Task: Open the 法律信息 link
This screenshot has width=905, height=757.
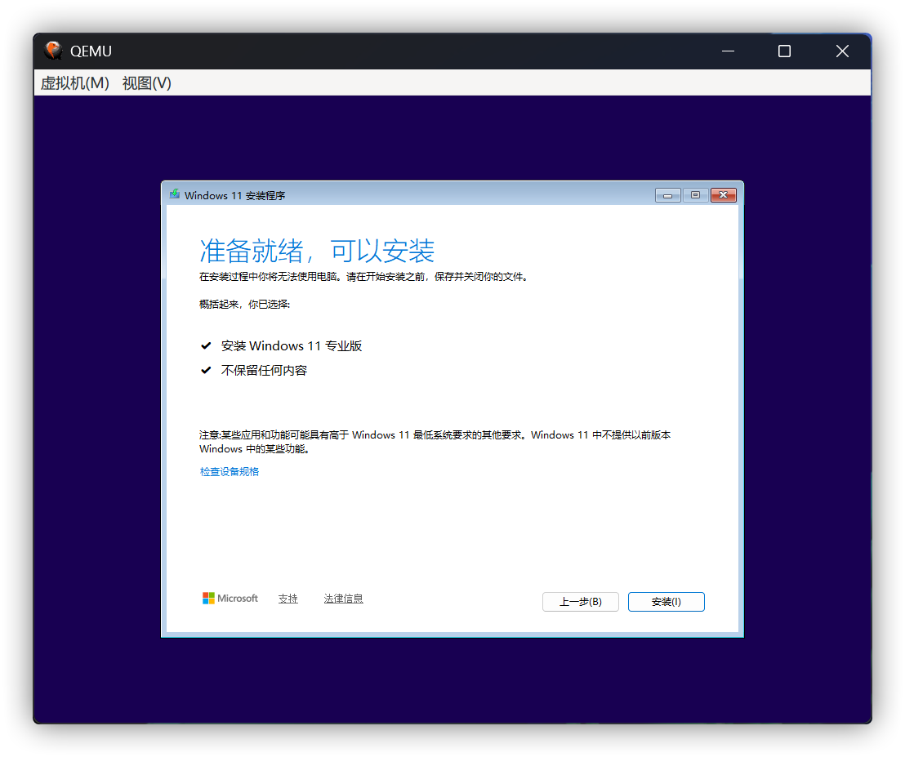Action: [343, 598]
